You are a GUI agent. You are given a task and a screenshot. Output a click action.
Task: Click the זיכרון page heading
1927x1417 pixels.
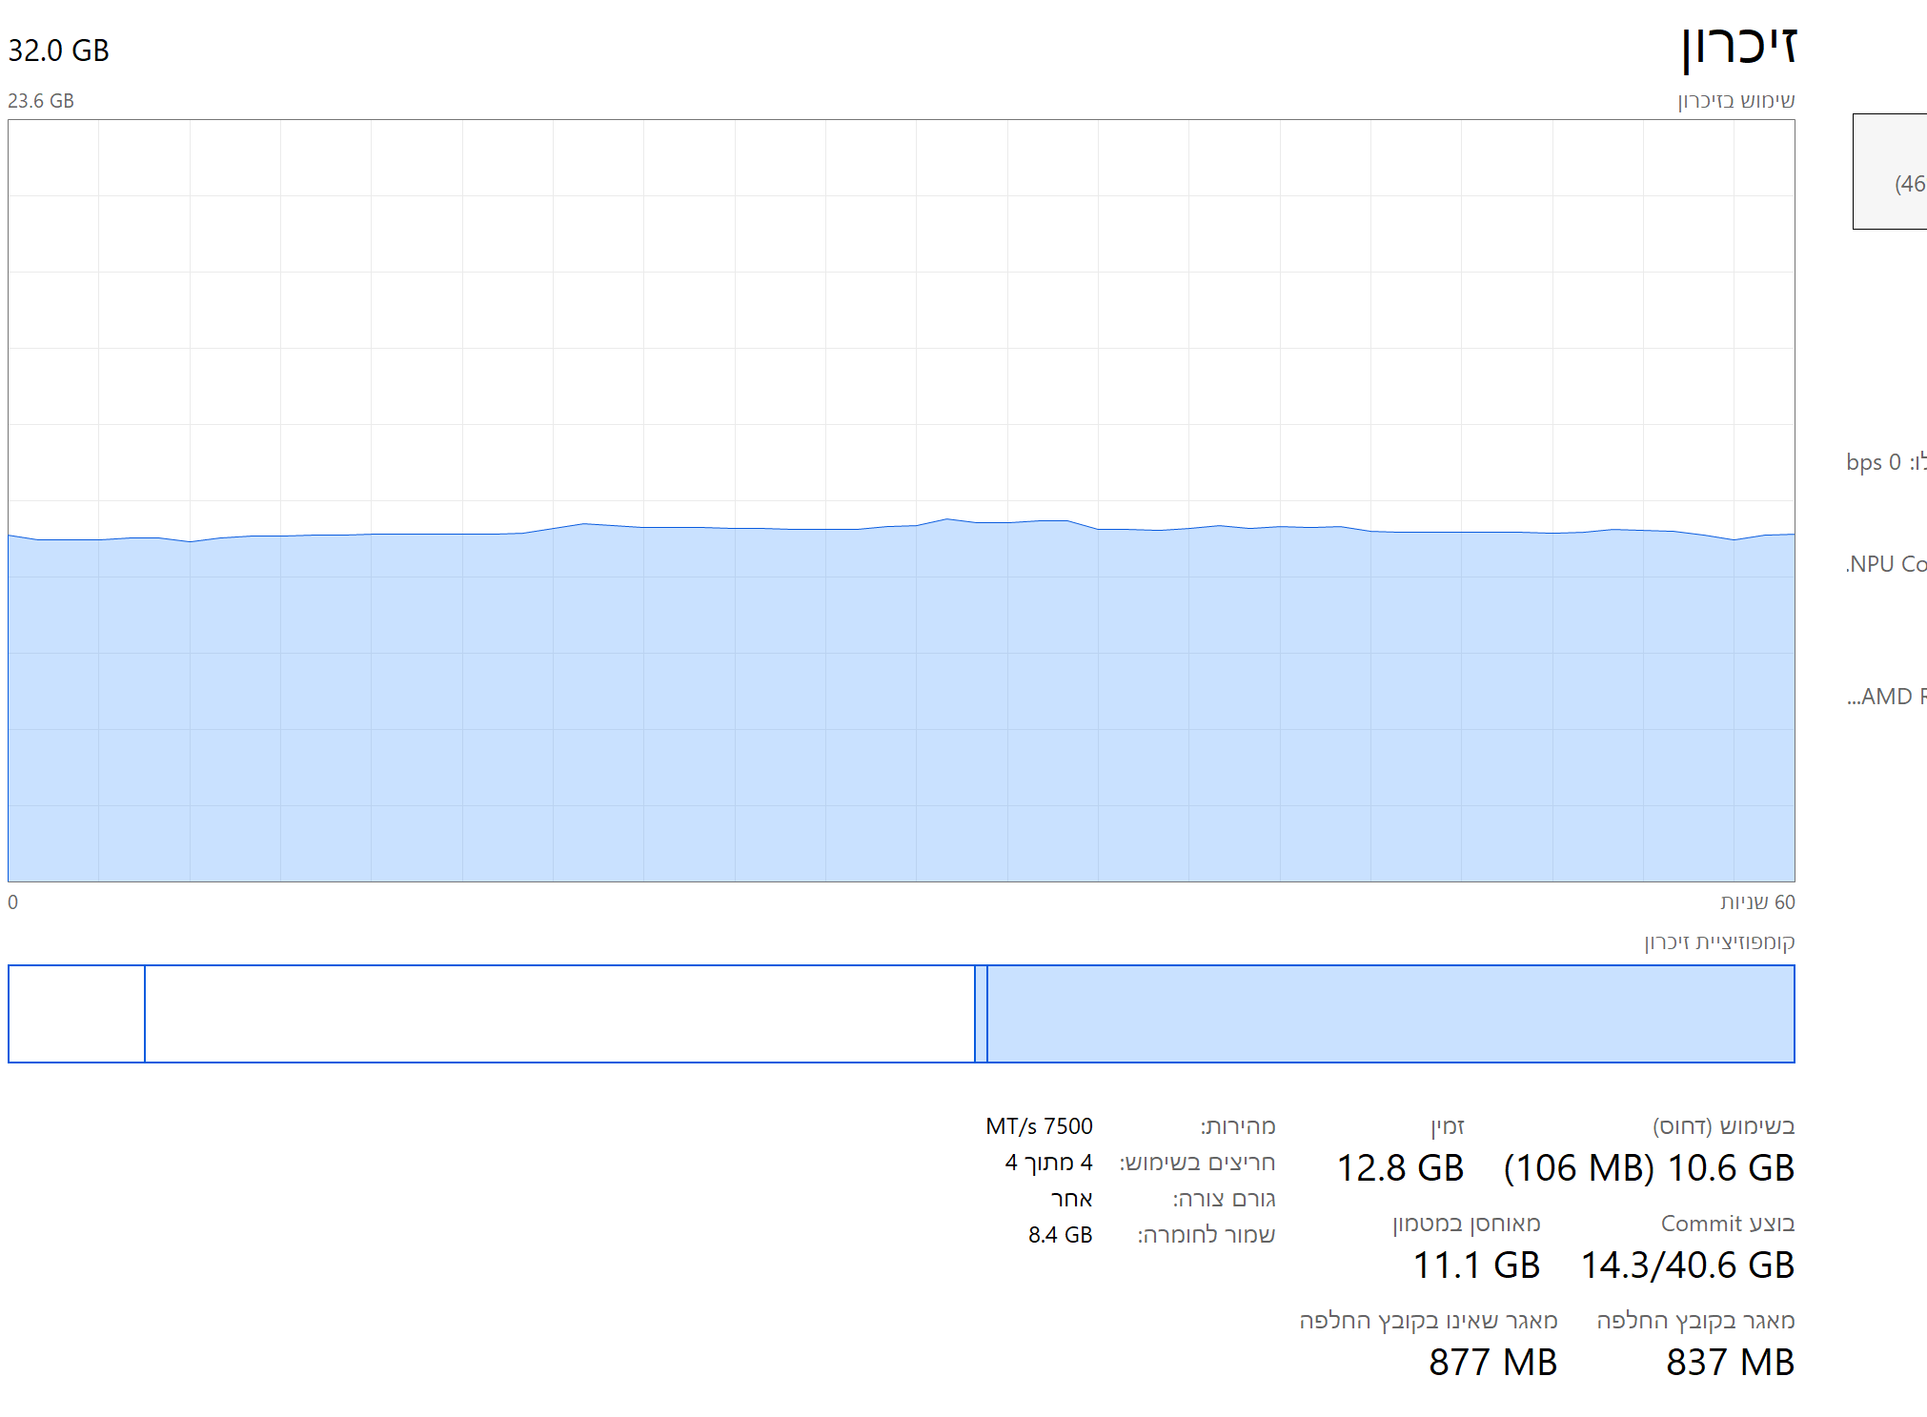[x=1738, y=47]
